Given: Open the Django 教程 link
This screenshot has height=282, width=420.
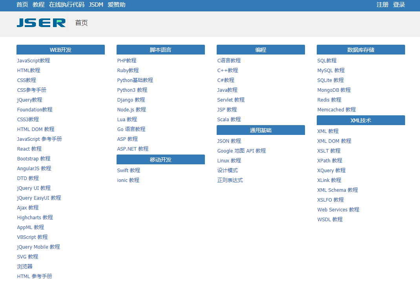Looking at the screenshot, I should pos(131,100).
